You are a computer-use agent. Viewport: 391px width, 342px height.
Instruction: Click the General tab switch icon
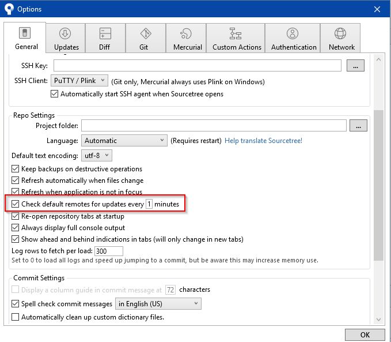25,33
